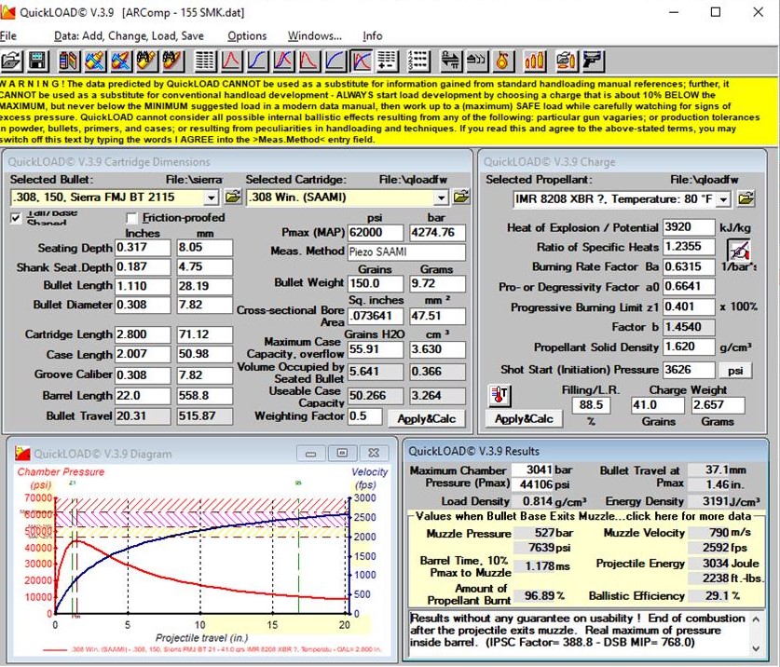Click 'Values when Bullet Base Exits Muzzle' for more data

coord(583,516)
